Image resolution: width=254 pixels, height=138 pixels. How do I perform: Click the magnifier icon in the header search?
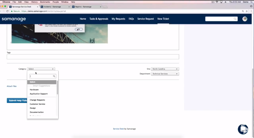pos(235,19)
